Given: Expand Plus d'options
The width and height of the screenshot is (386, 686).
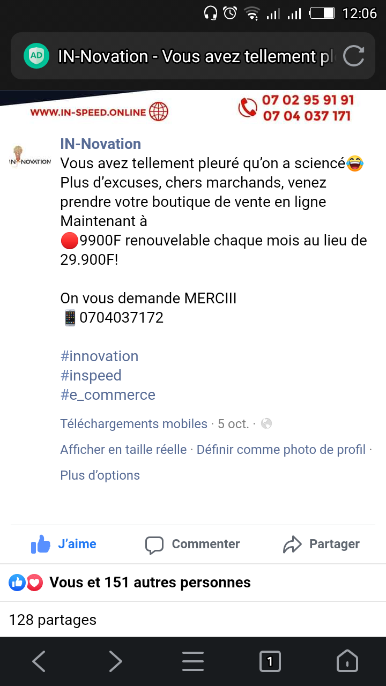Looking at the screenshot, I should [100, 475].
